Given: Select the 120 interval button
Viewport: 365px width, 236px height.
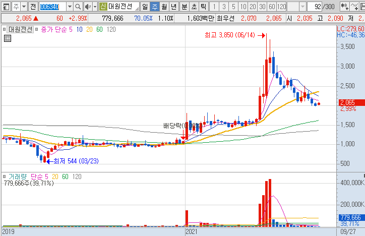Looking at the screenshot, I should [x=281, y=7].
